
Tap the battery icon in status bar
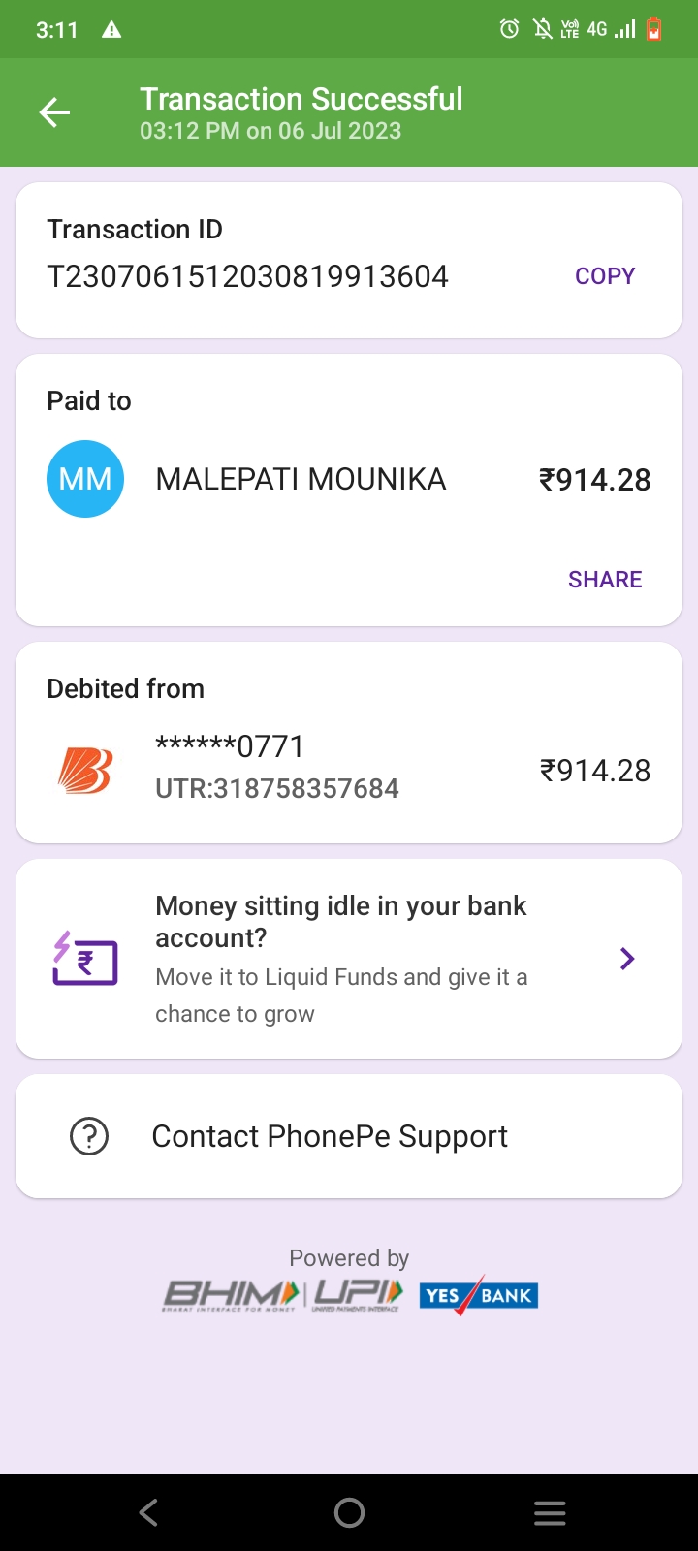654,29
